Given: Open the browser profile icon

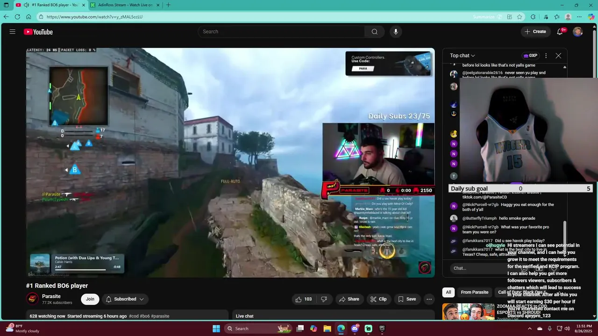Looking at the screenshot, I should click(568, 17).
